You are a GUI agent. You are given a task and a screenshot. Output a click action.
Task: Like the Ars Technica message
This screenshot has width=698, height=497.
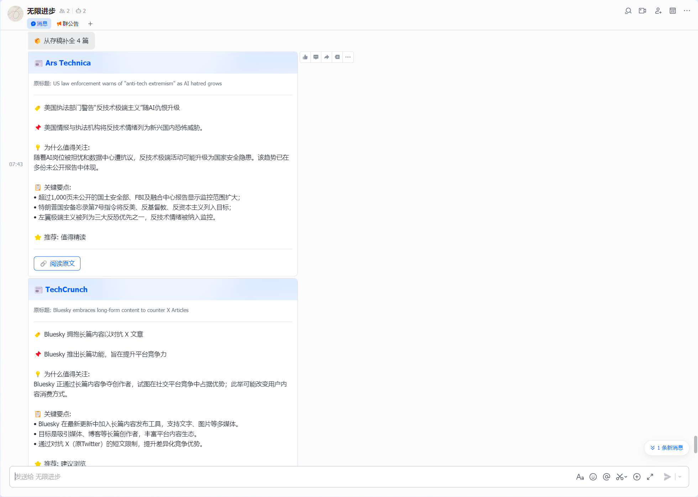point(305,57)
